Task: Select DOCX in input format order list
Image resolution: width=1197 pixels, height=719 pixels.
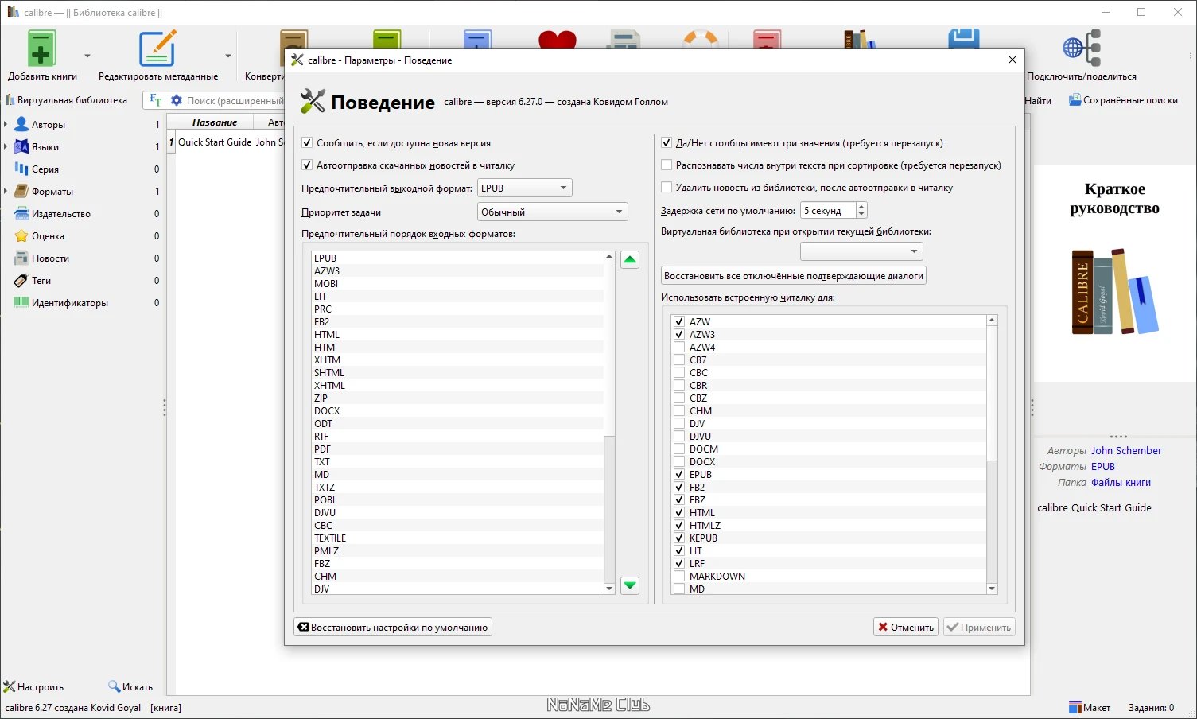Action: click(458, 411)
